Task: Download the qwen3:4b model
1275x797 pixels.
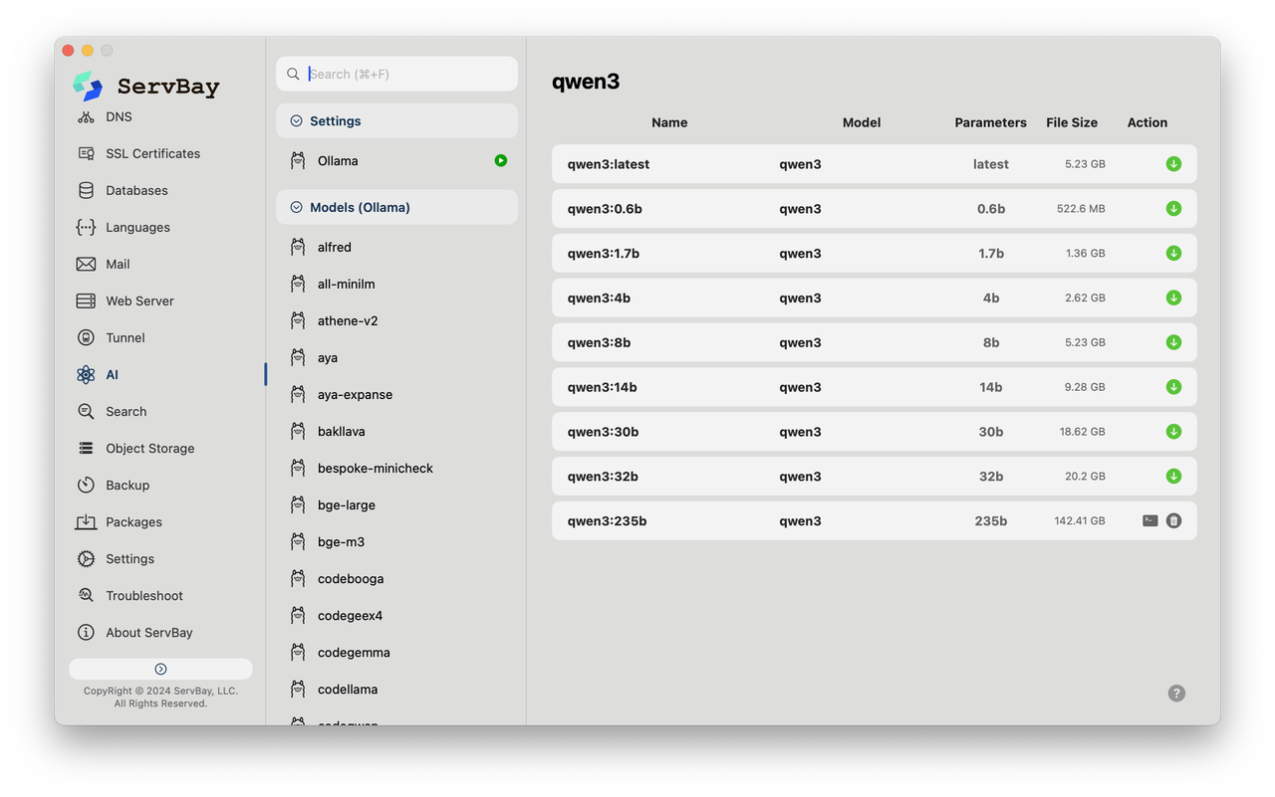Action: point(1173,298)
